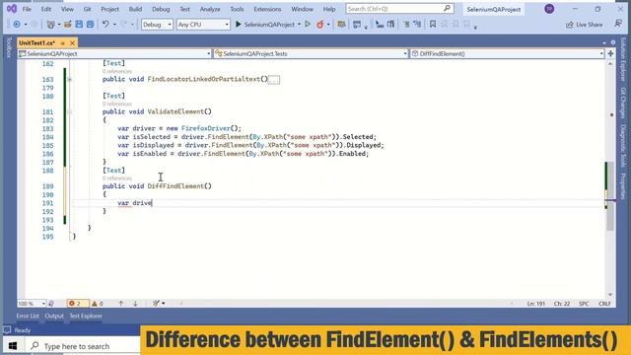
Task: Open the View menu
Action: [67, 9]
